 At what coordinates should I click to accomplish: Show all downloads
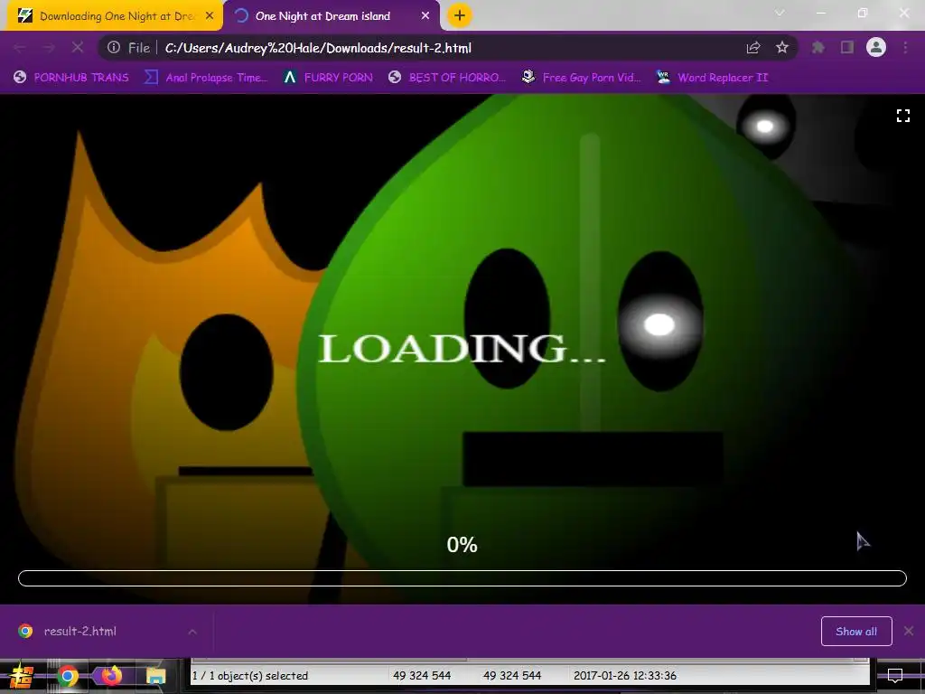tap(856, 632)
